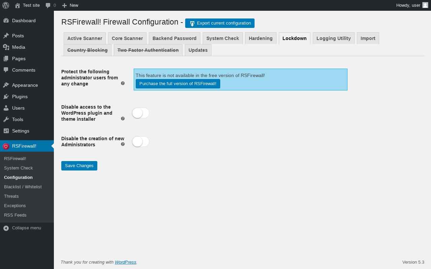431x269 pixels.
Task: Toggle Disable the creation of new Administrators
Action: [x=141, y=142]
